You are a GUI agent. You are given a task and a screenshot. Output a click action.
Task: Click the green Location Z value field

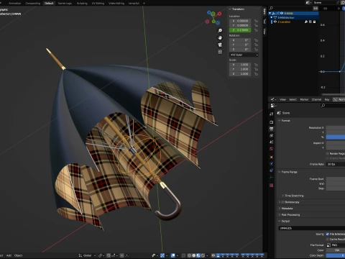coord(240,30)
